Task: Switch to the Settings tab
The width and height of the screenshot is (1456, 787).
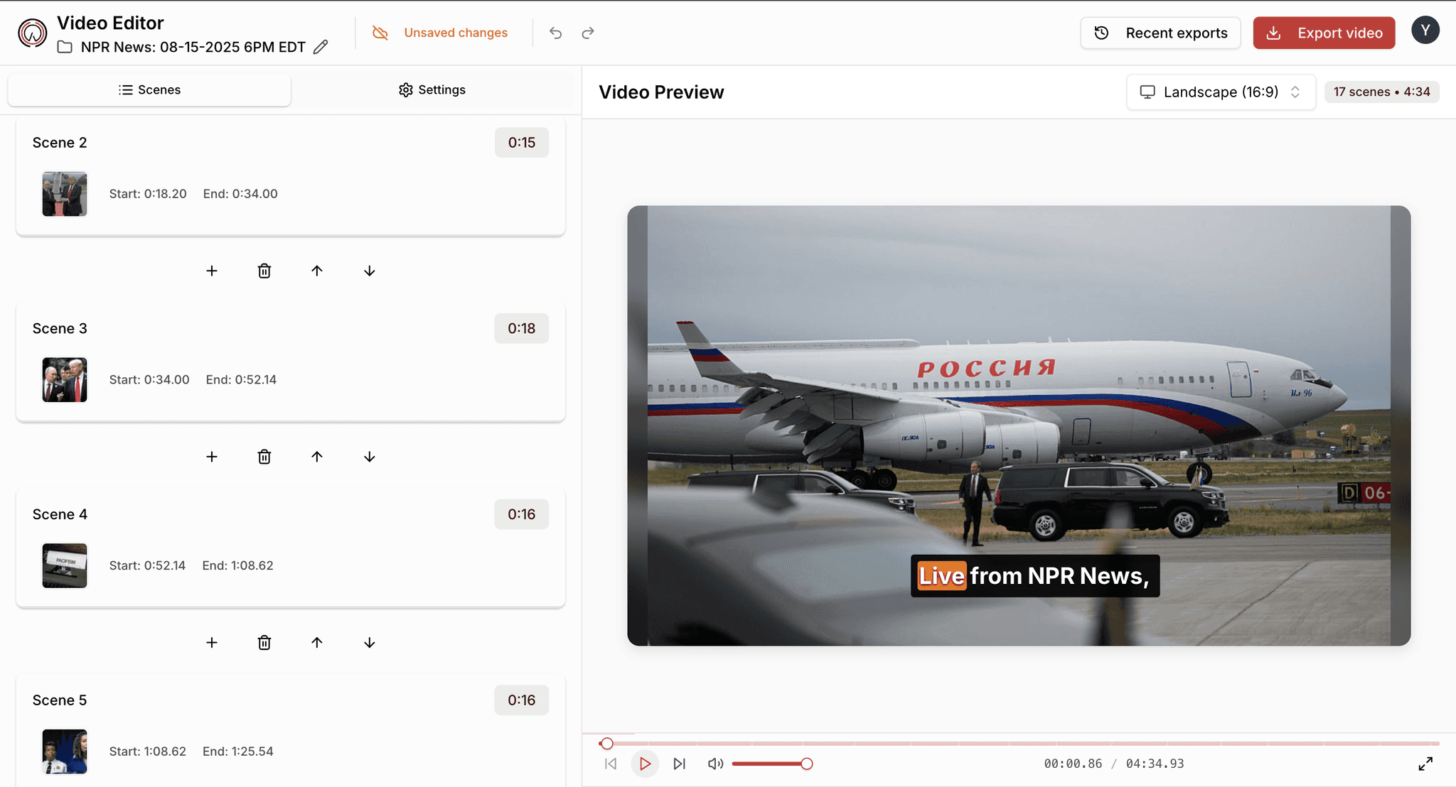Action: click(x=432, y=89)
